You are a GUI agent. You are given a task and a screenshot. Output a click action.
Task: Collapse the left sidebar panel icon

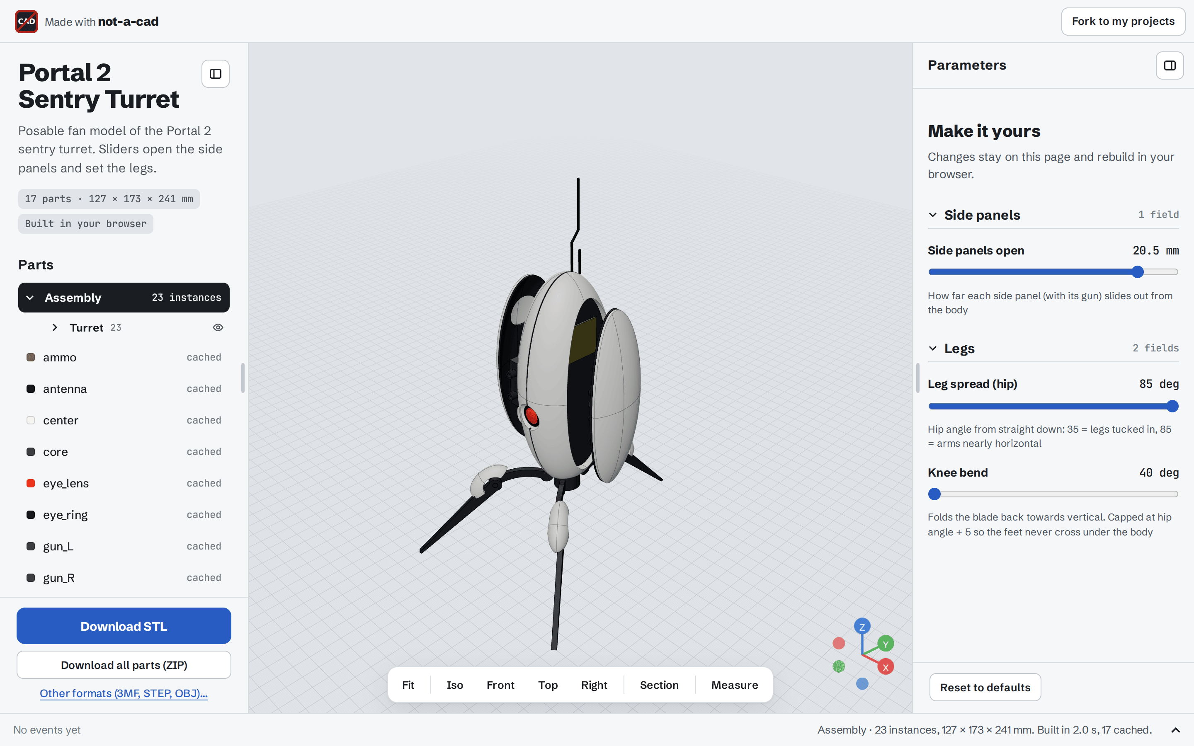point(216,74)
